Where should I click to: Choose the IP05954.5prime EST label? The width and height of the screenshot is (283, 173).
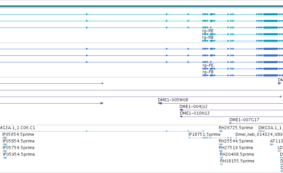point(19,154)
